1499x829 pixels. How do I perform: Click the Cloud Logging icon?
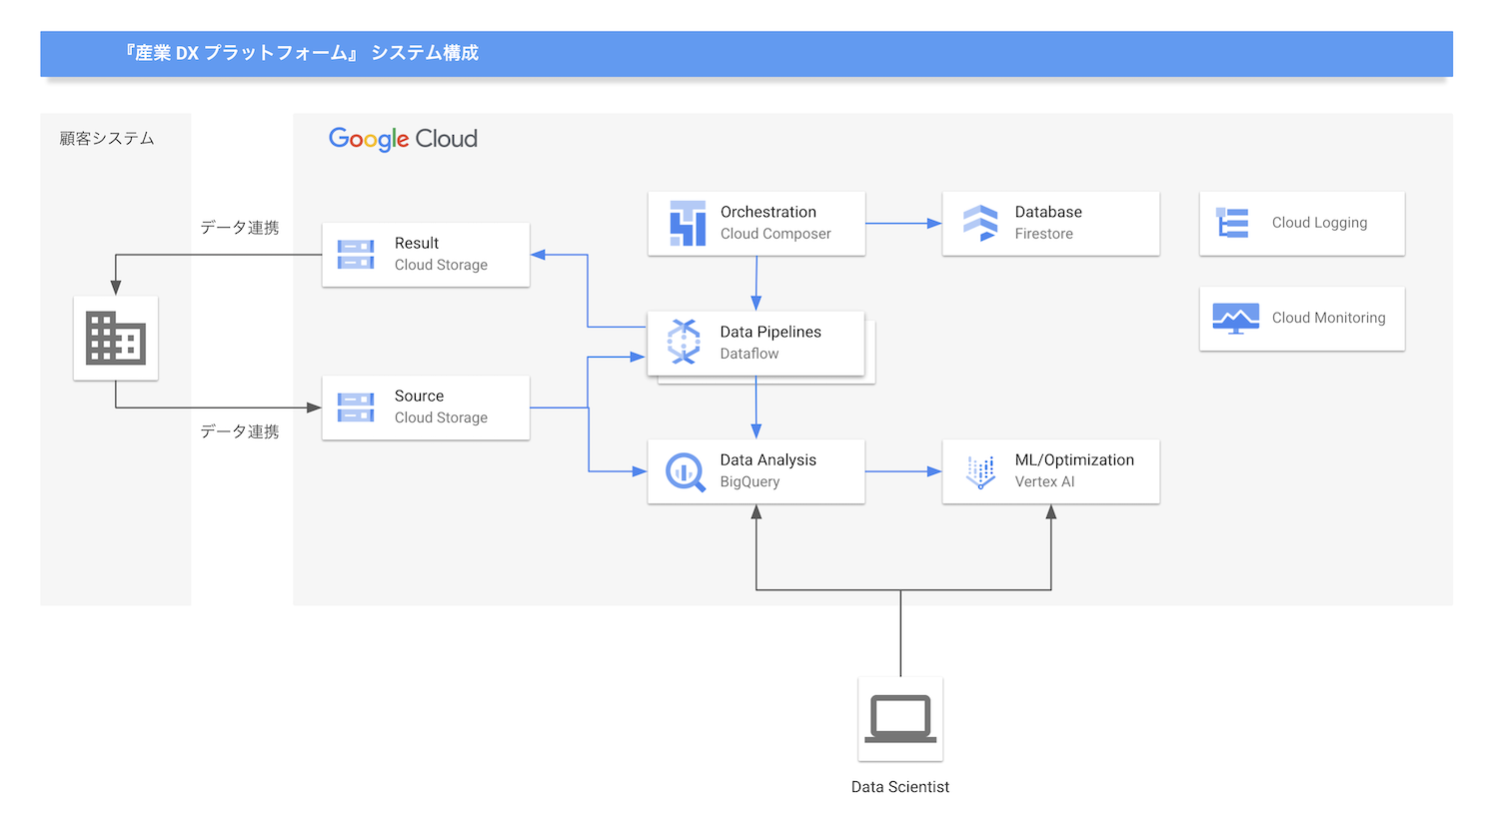1232,223
